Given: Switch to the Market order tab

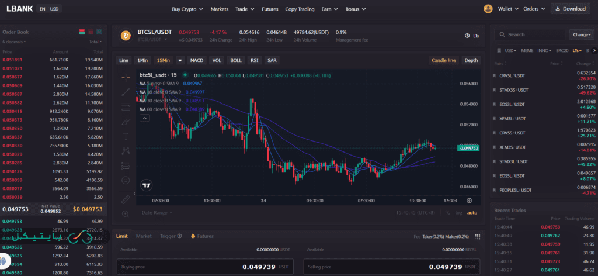Looking at the screenshot, I should (144, 236).
